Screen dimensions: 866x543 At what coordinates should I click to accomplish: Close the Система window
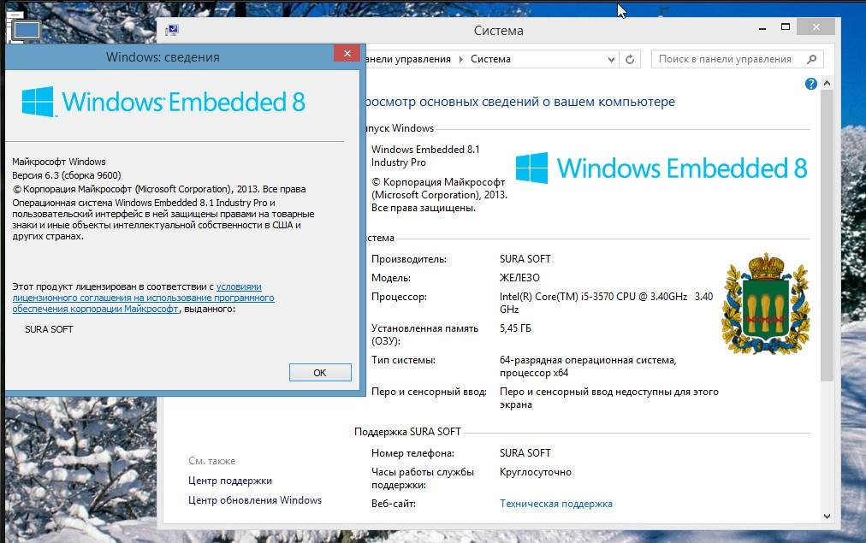click(x=816, y=27)
